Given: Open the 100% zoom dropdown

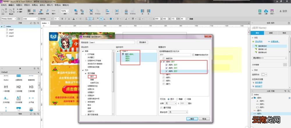Looking at the screenshot, I should click(65, 11).
